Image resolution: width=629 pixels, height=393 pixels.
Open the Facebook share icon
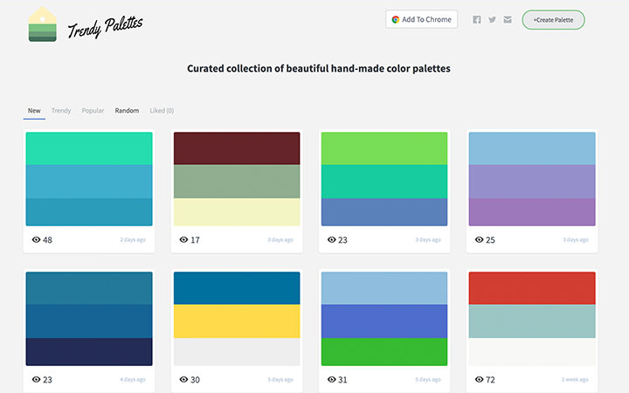tap(477, 19)
